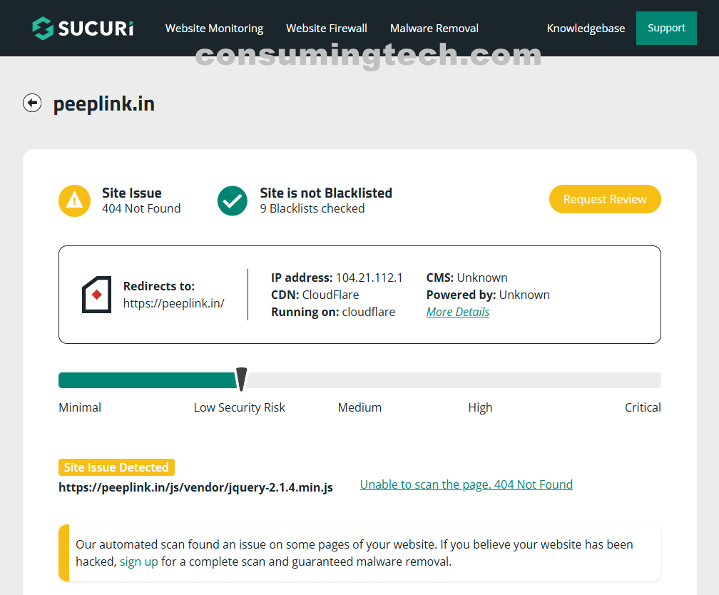Open Website Monitoring menu item
Screen dimensions: 719x595
(214, 29)
